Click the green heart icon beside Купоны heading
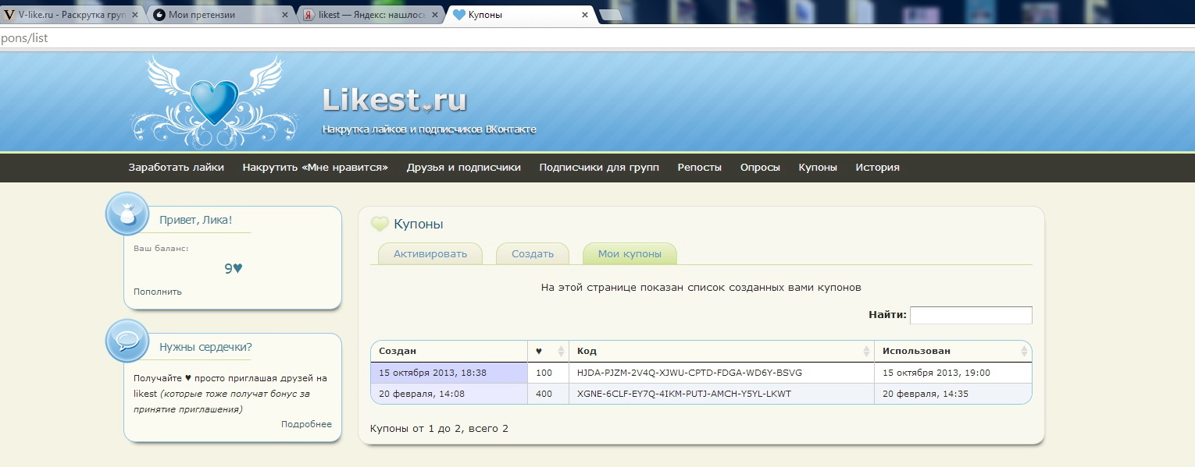 pos(380,224)
